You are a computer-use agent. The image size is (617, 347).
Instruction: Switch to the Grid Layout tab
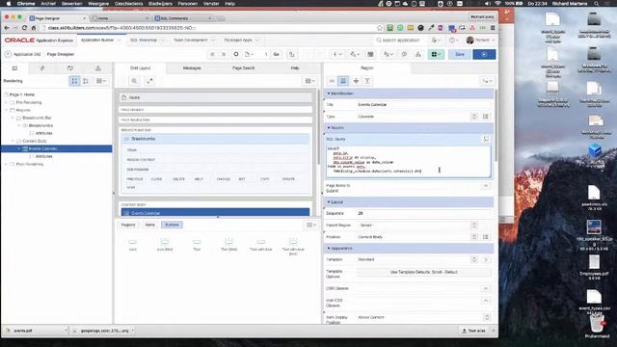(x=141, y=68)
